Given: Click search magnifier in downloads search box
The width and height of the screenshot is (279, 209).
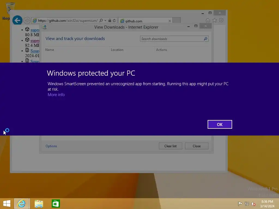Looking at the screenshot, I should click(205, 39).
